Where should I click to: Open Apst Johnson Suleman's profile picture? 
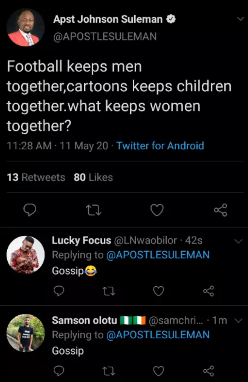pyautogui.click(x=25, y=28)
